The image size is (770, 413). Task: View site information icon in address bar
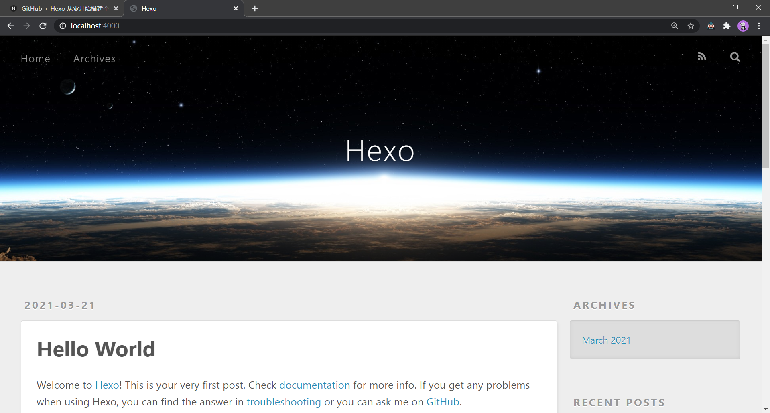pyautogui.click(x=63, y=26)
